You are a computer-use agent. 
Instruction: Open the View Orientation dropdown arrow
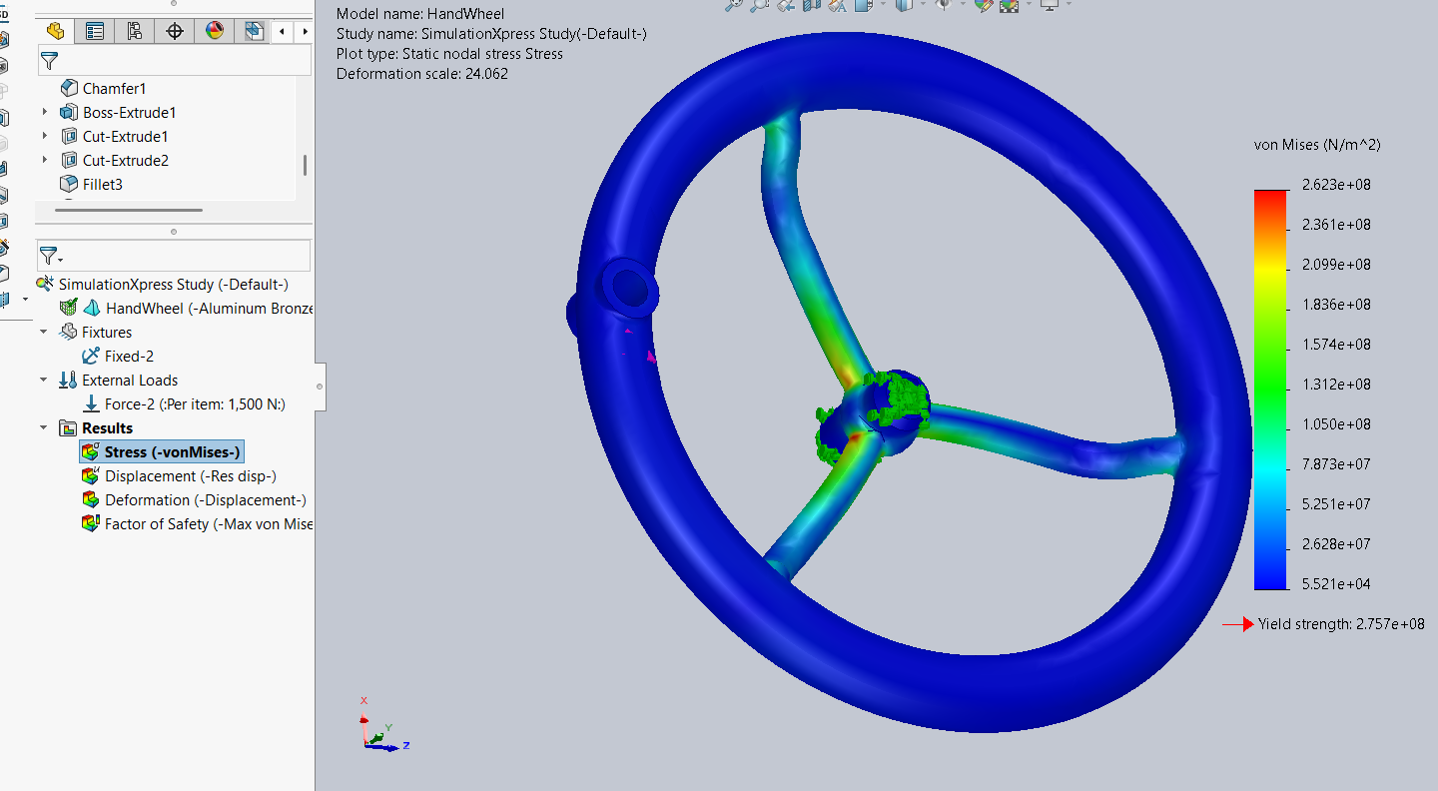tap(883, 3)
